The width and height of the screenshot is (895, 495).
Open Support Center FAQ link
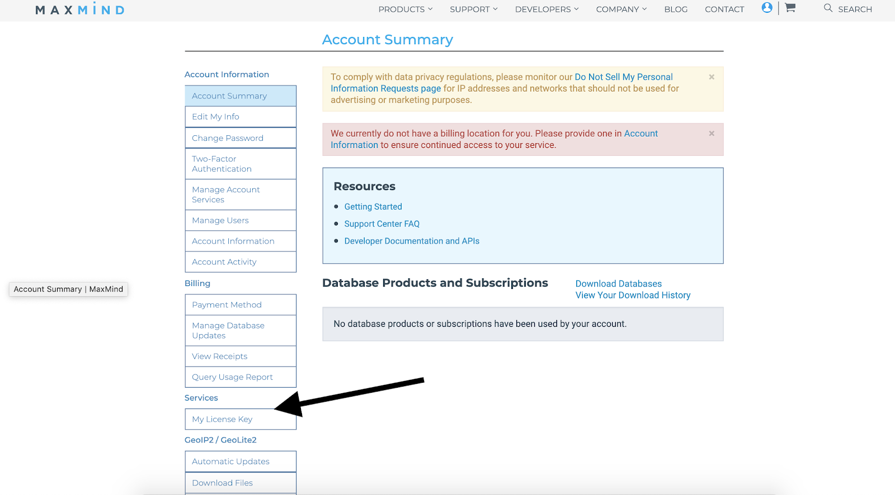[x=381, y=224]
